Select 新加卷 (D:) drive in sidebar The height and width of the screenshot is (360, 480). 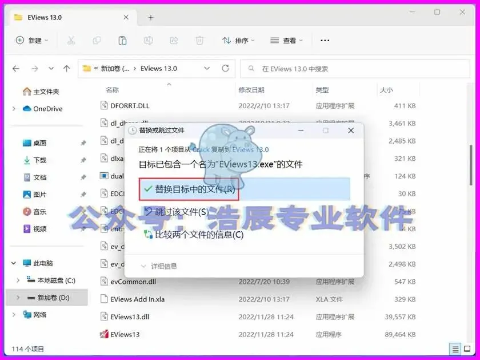point(48,298)
